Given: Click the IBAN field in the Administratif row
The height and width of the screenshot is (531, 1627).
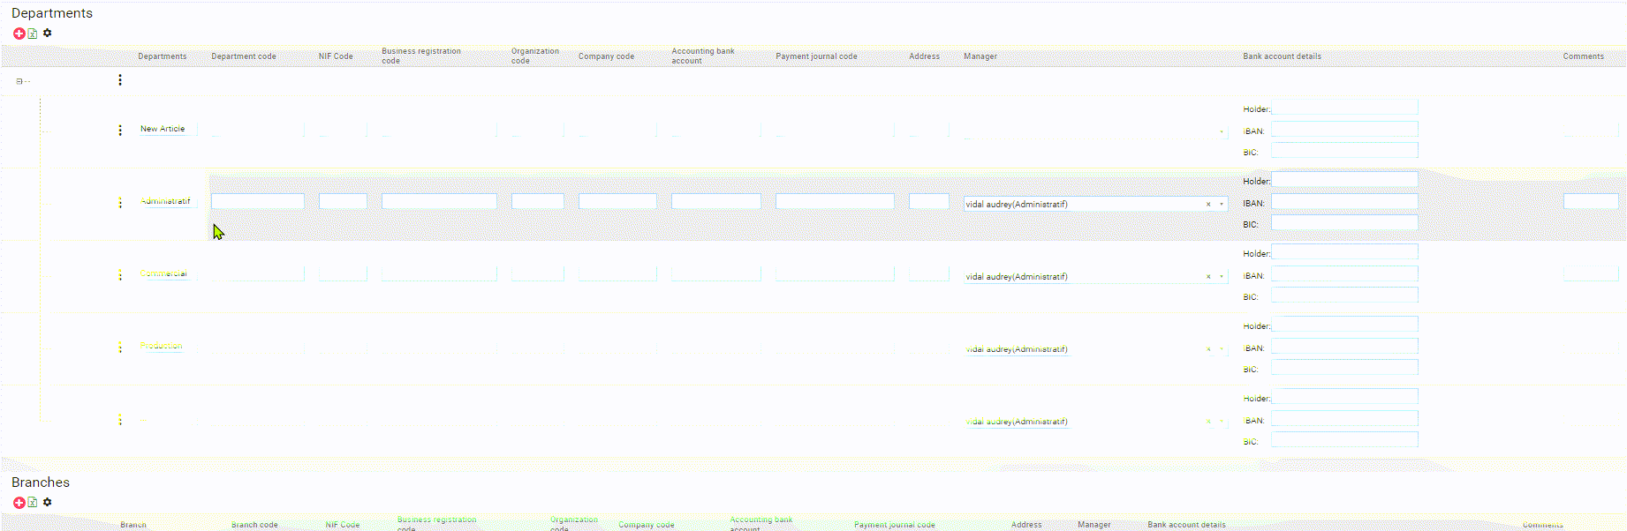Looking at the screenshot, I should [1343, 202].
